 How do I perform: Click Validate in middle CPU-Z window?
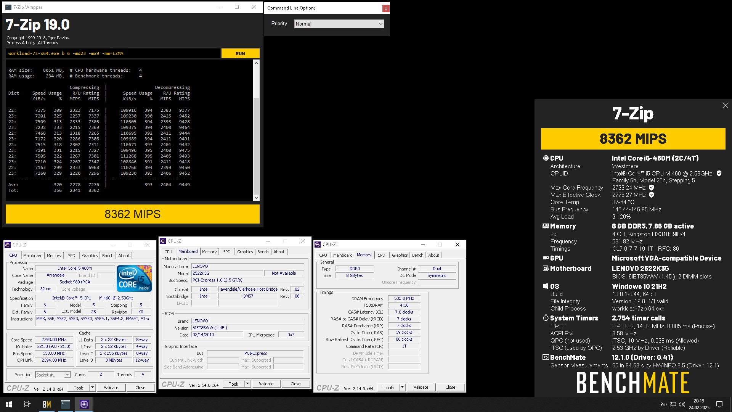pos(266,384)
